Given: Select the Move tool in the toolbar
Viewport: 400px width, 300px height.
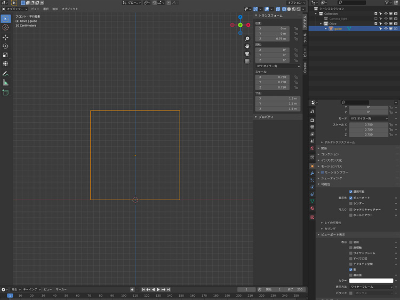Looking at the screenshot, I should (x=5, y=37).
